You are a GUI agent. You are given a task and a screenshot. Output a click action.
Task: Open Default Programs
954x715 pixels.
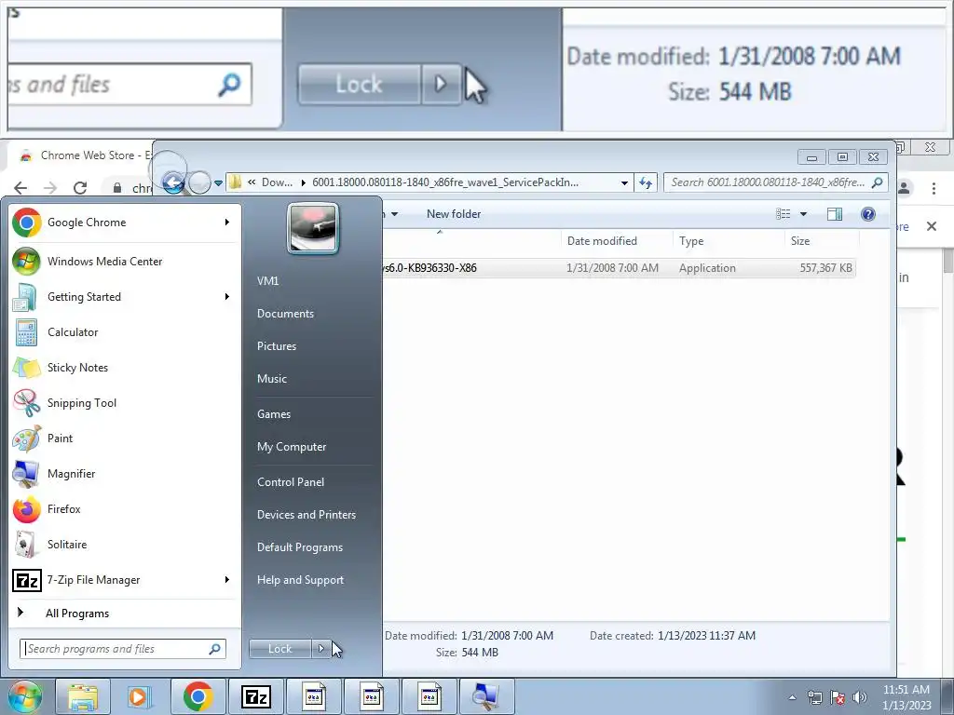tap(300, 547)
